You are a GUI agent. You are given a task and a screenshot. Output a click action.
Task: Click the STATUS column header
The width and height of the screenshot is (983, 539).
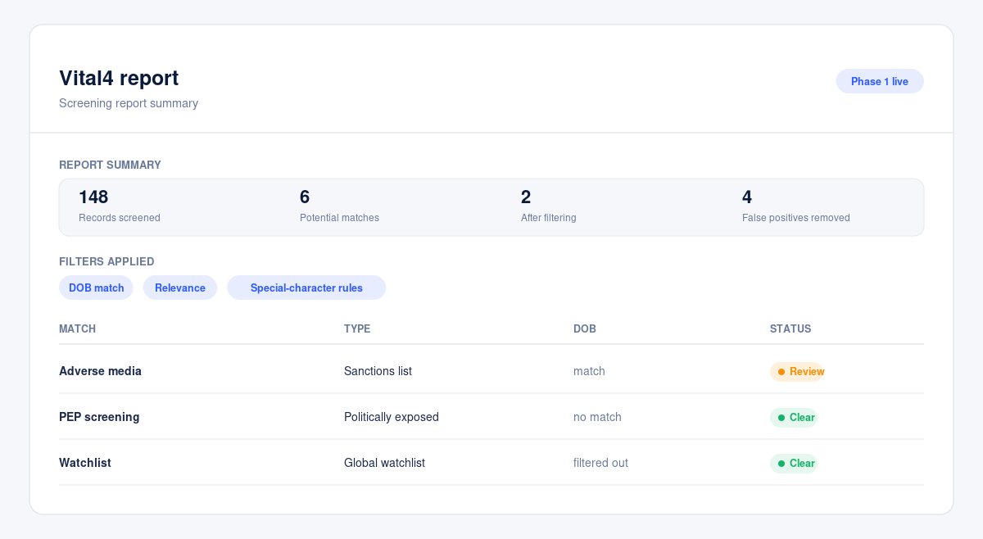(790, 328)
